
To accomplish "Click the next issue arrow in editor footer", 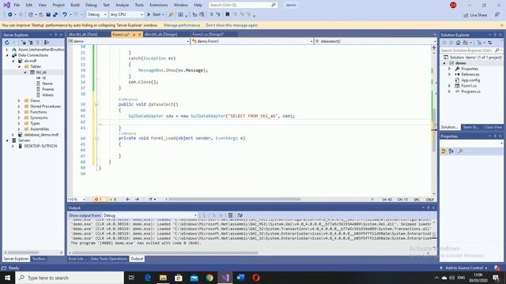I will (137, 200).
